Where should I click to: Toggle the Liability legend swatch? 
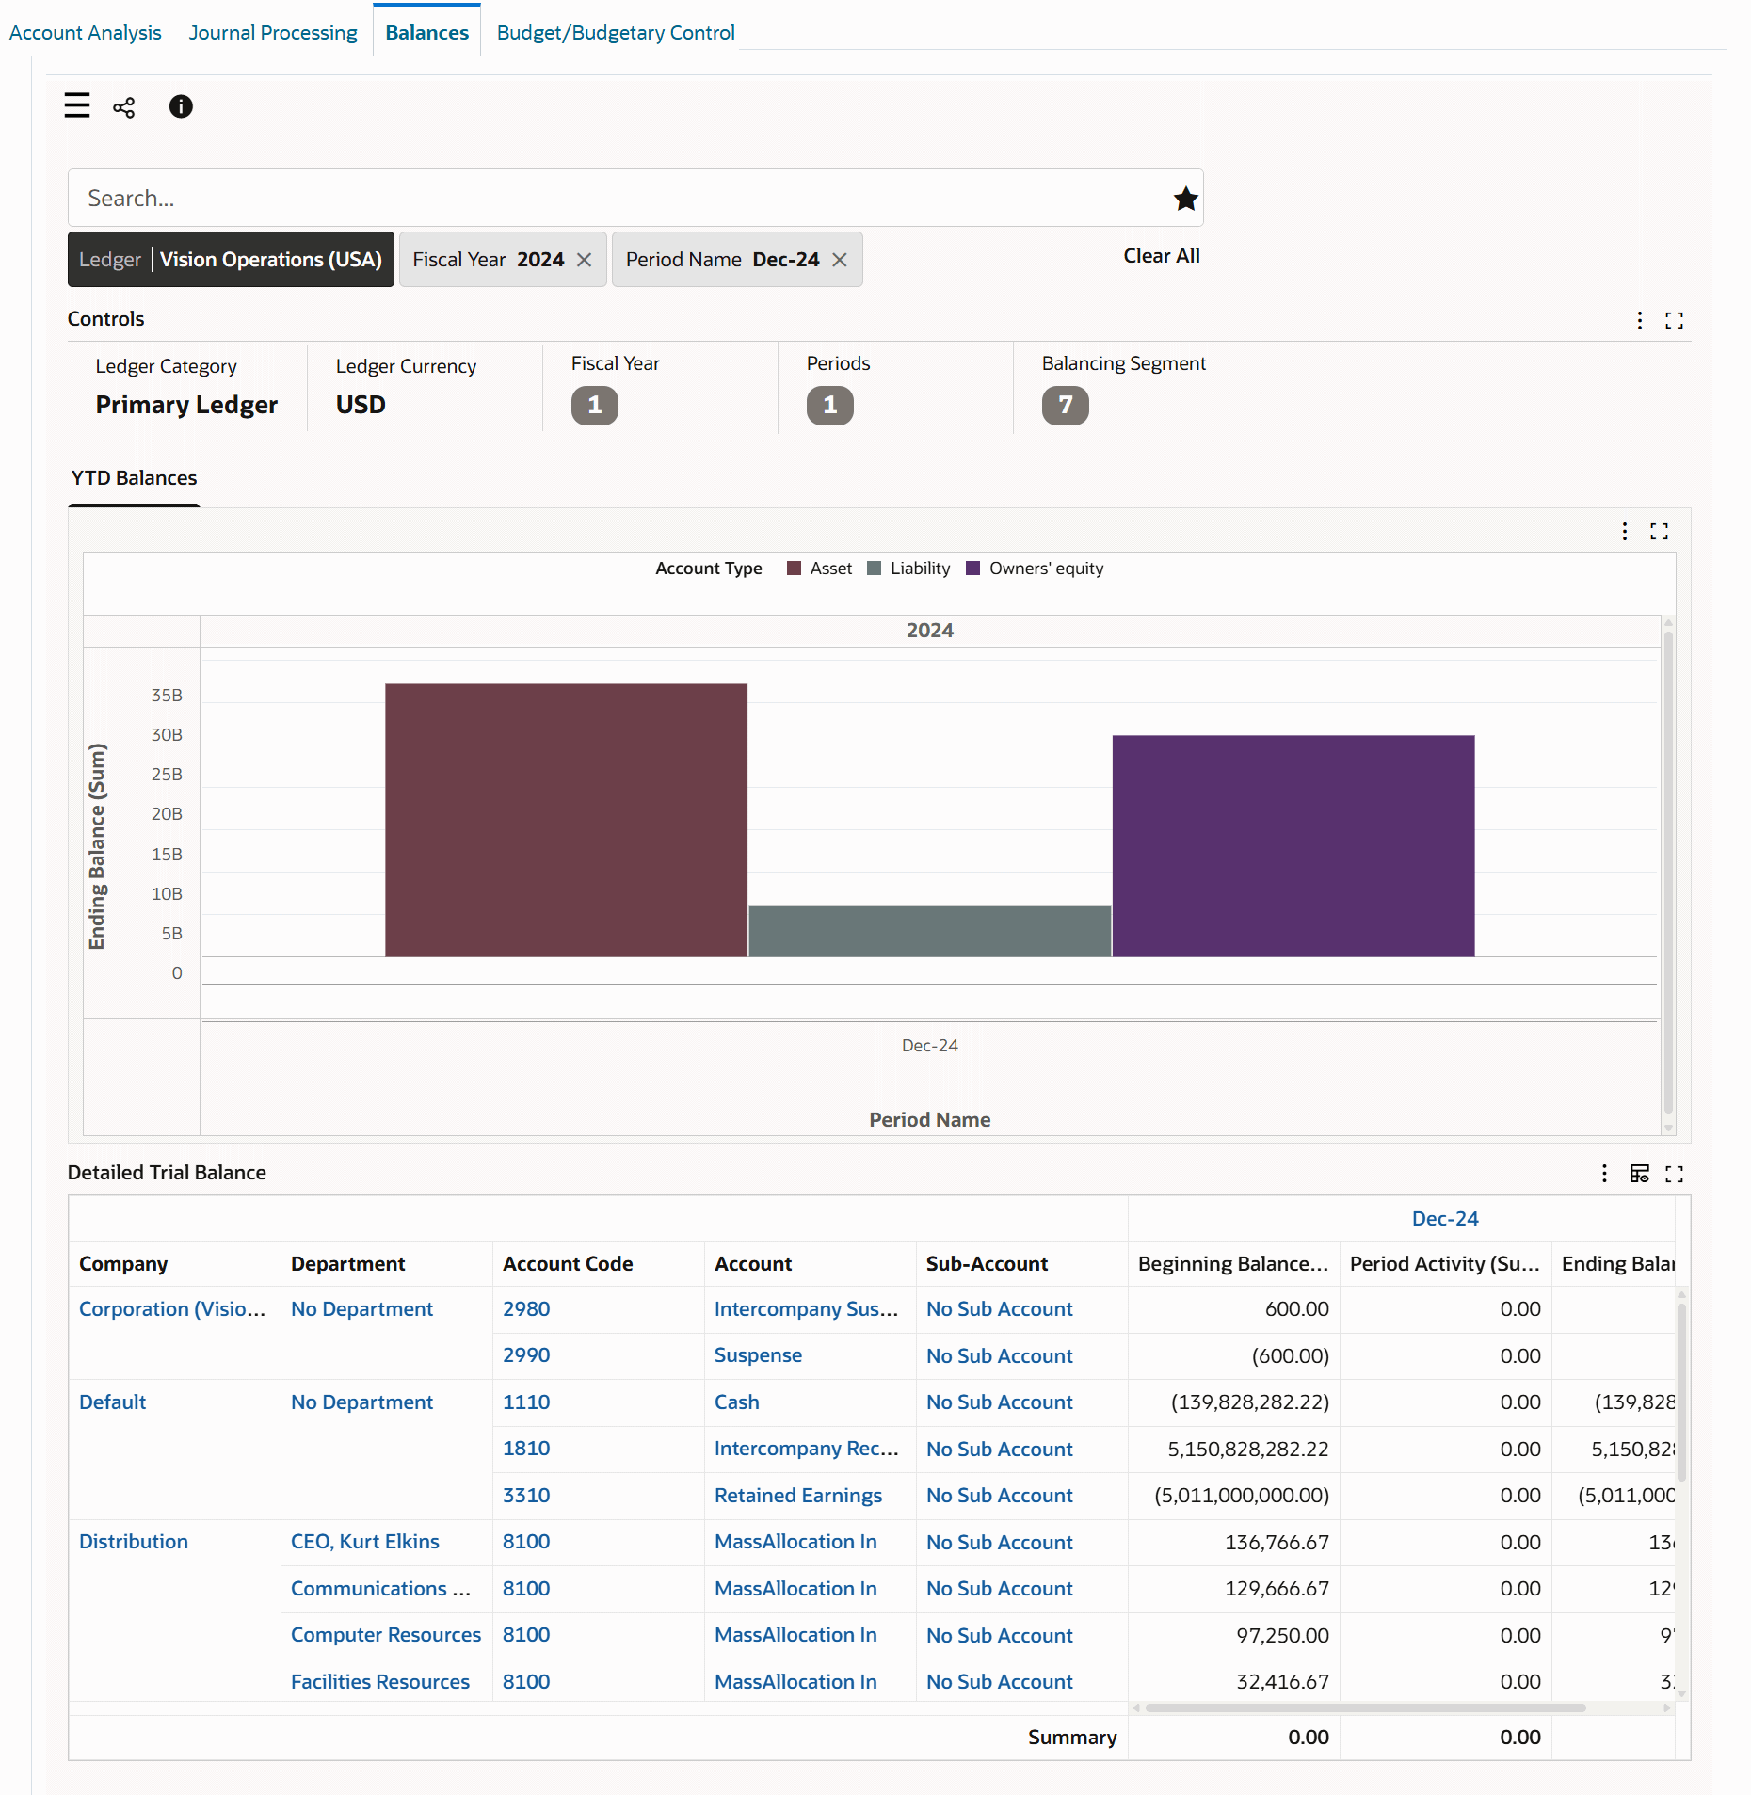[x=874, y=569]
